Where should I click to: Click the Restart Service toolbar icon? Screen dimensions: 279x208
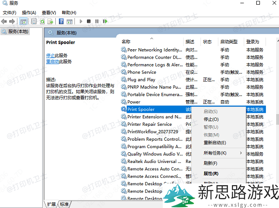tap(105, 21)
